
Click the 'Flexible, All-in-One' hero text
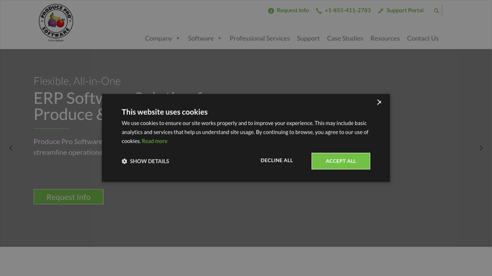click(77, 81)
